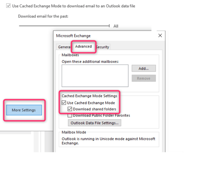The width and height of the screenshot is (199, 172).
Task: Select the Advanced tab
Action: [83, 46]
